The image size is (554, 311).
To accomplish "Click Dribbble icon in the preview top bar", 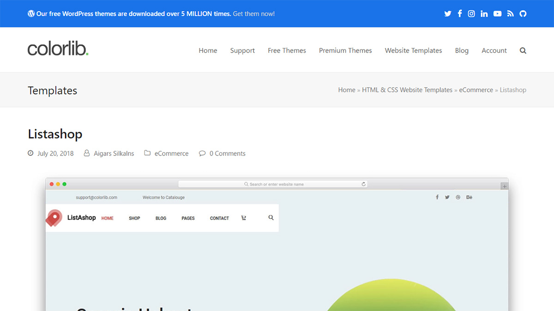I will [x=458, y=197].
